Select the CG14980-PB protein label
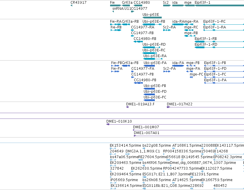Screen dimensions: 244x190 pos(145,80)
